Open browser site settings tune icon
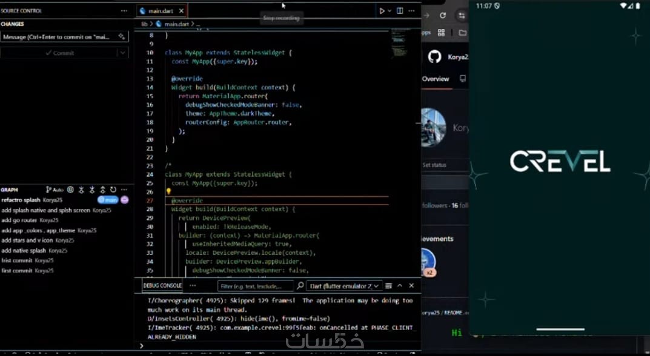This screenshot has width=650, height=356. [462, 15]
